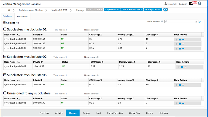Open the mail notifications envelope icon
Screen dimensions: 208x117
pos(191,3)
